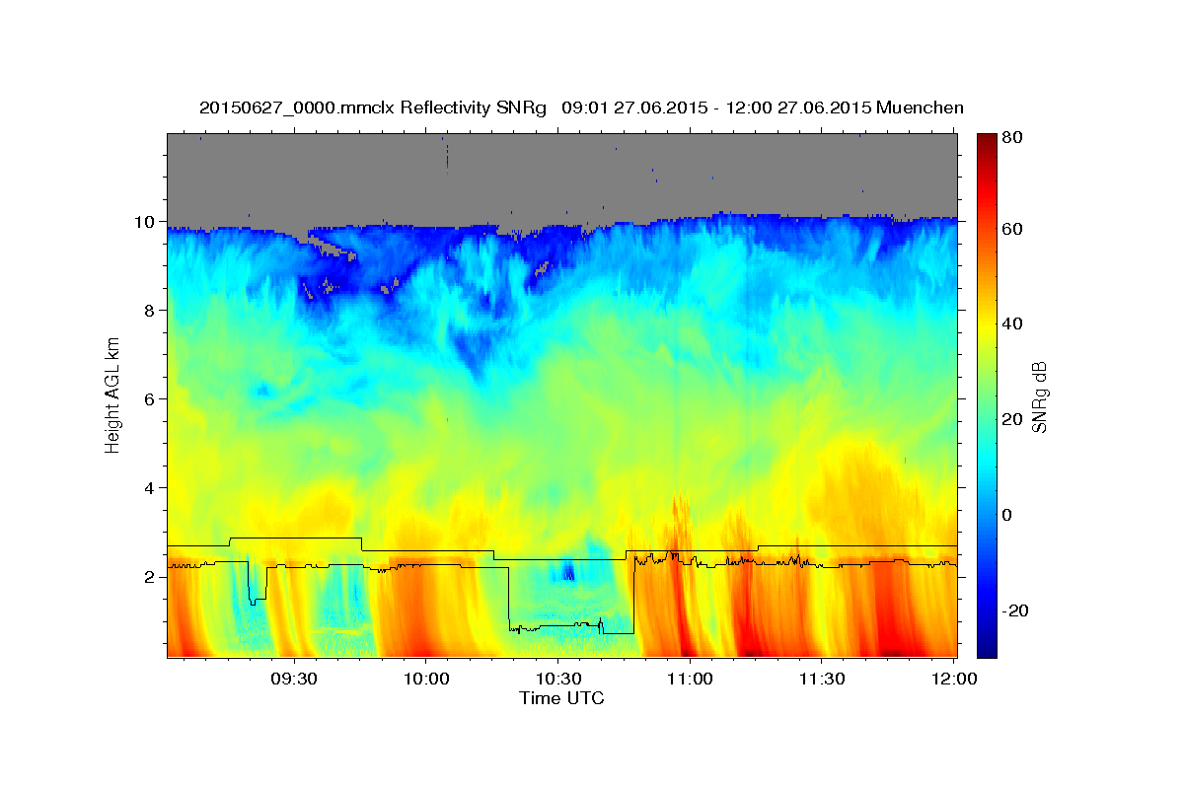Click the colorbar value 40
This screenshot has height=789, width=1184.
pos(1011,324)
